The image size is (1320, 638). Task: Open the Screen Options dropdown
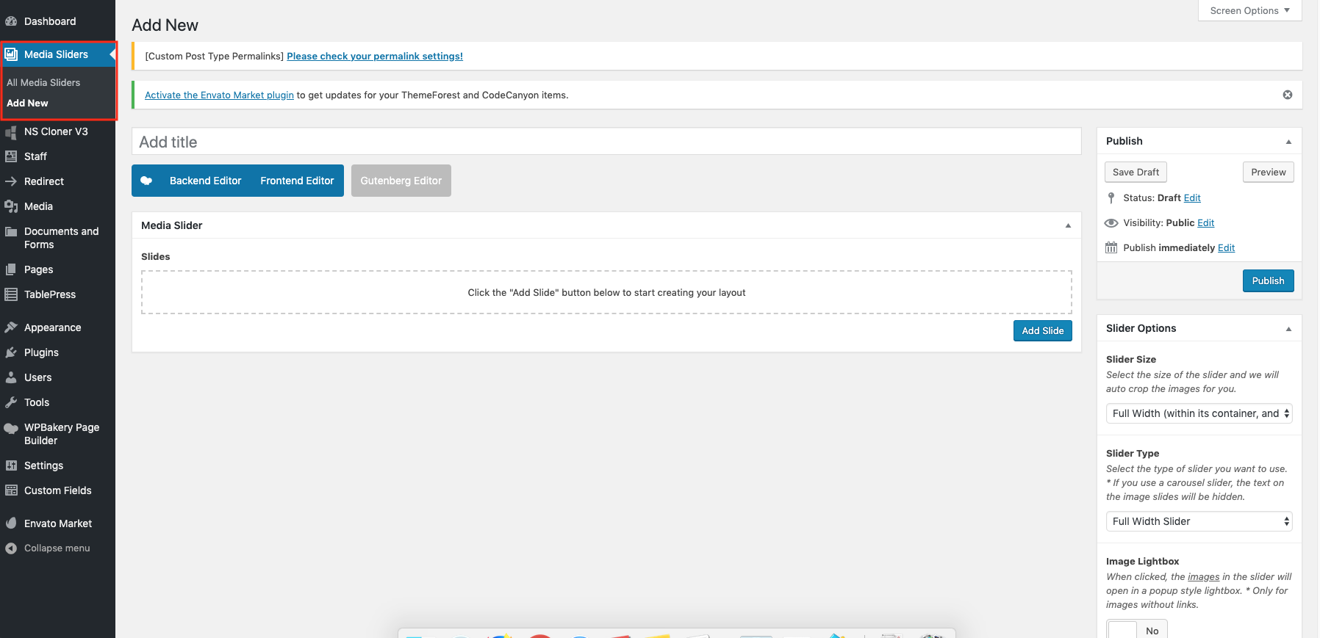[1249, 10]
